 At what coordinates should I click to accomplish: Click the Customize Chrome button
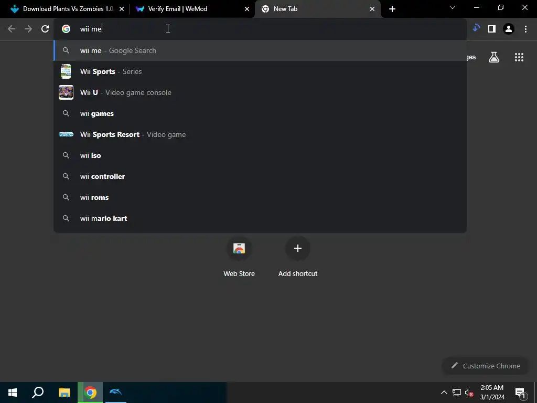[486, 366]
